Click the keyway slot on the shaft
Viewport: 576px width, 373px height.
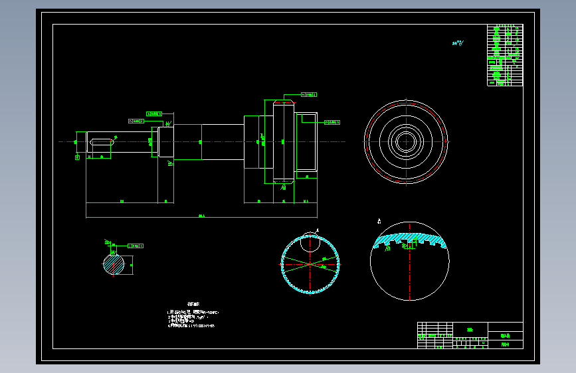point(101,142)
